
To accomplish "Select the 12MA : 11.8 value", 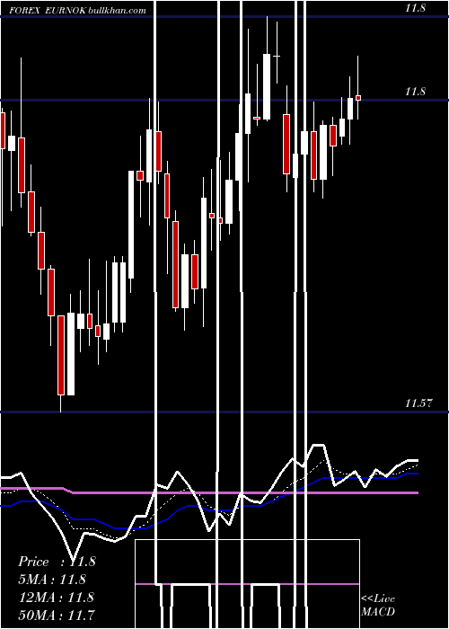I will [57, 597].
